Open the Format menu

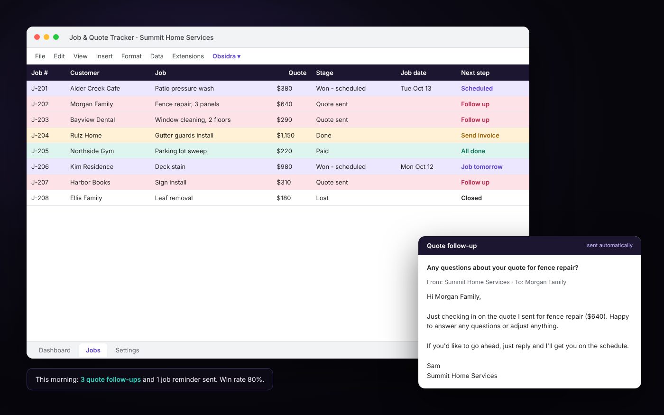(x=131, y=56)
